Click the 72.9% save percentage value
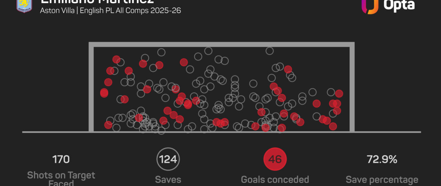 tap(382, 159)
